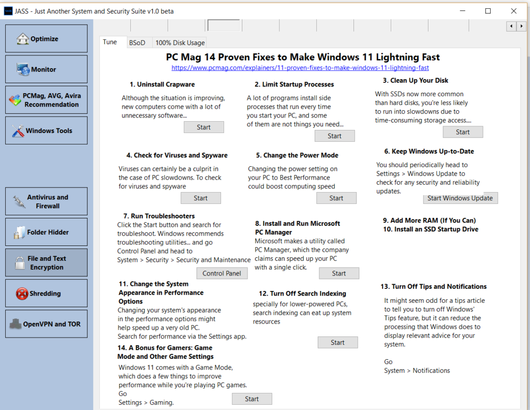Start the Limit Startup Processes fix
Screen dimensions: 530x410
tap(335, 136)
